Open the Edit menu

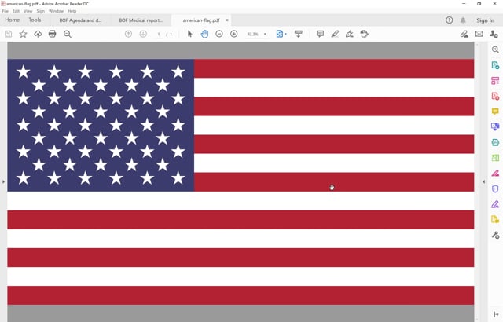pos(16,11)
